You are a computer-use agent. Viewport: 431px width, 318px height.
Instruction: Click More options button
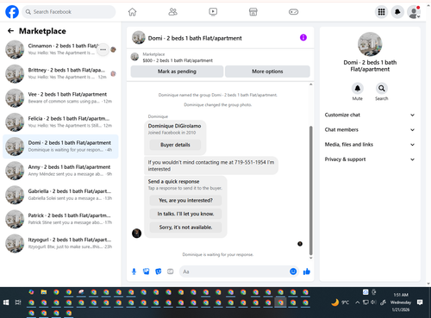pos(267,72)
